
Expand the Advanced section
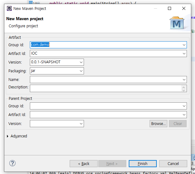pyautogui.click(x=7, y=136)
